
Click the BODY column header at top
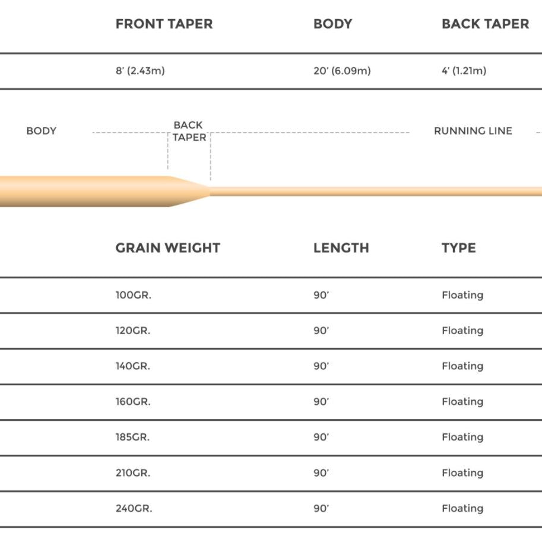click(332, 24)
